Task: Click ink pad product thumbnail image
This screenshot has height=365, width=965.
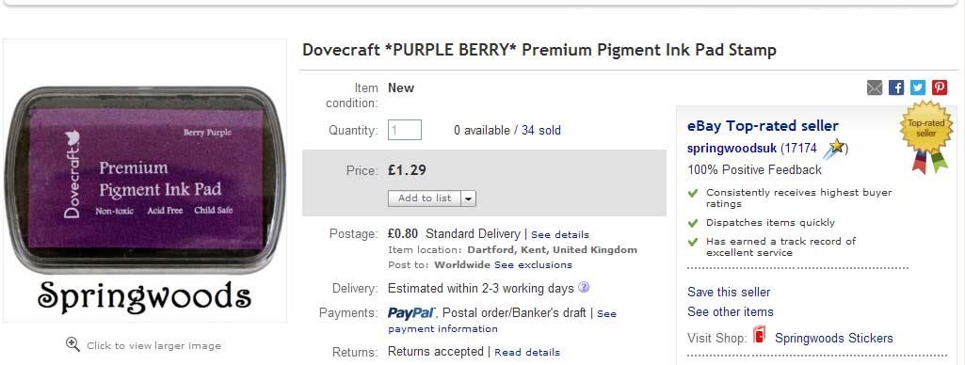Action: click(145, 180)
